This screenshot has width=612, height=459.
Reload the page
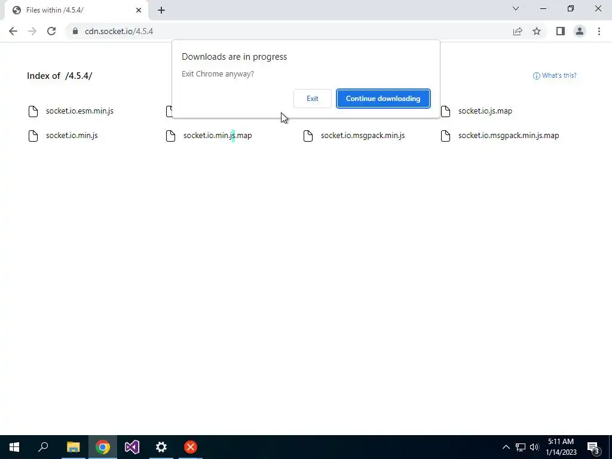[51, 31]
